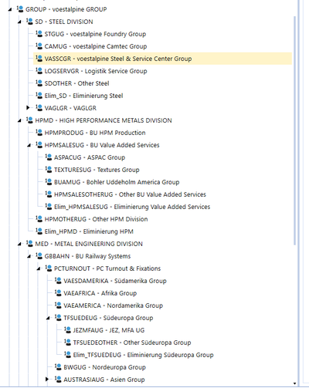This screenshot has height=388, width=309.
Task: Click the group icon beside SDOTHER
Action: [x=39, y=83]
